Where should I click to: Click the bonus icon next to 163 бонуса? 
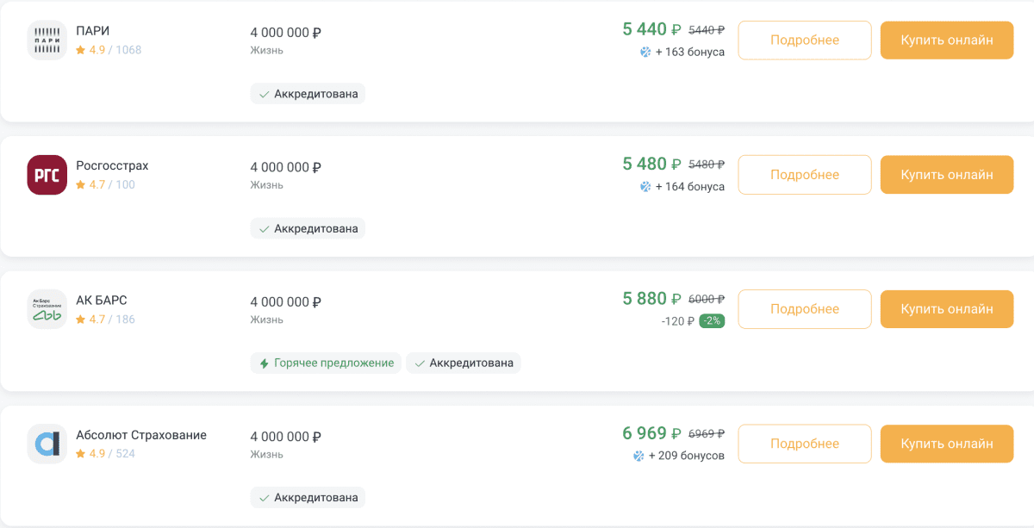click(645, 52)
